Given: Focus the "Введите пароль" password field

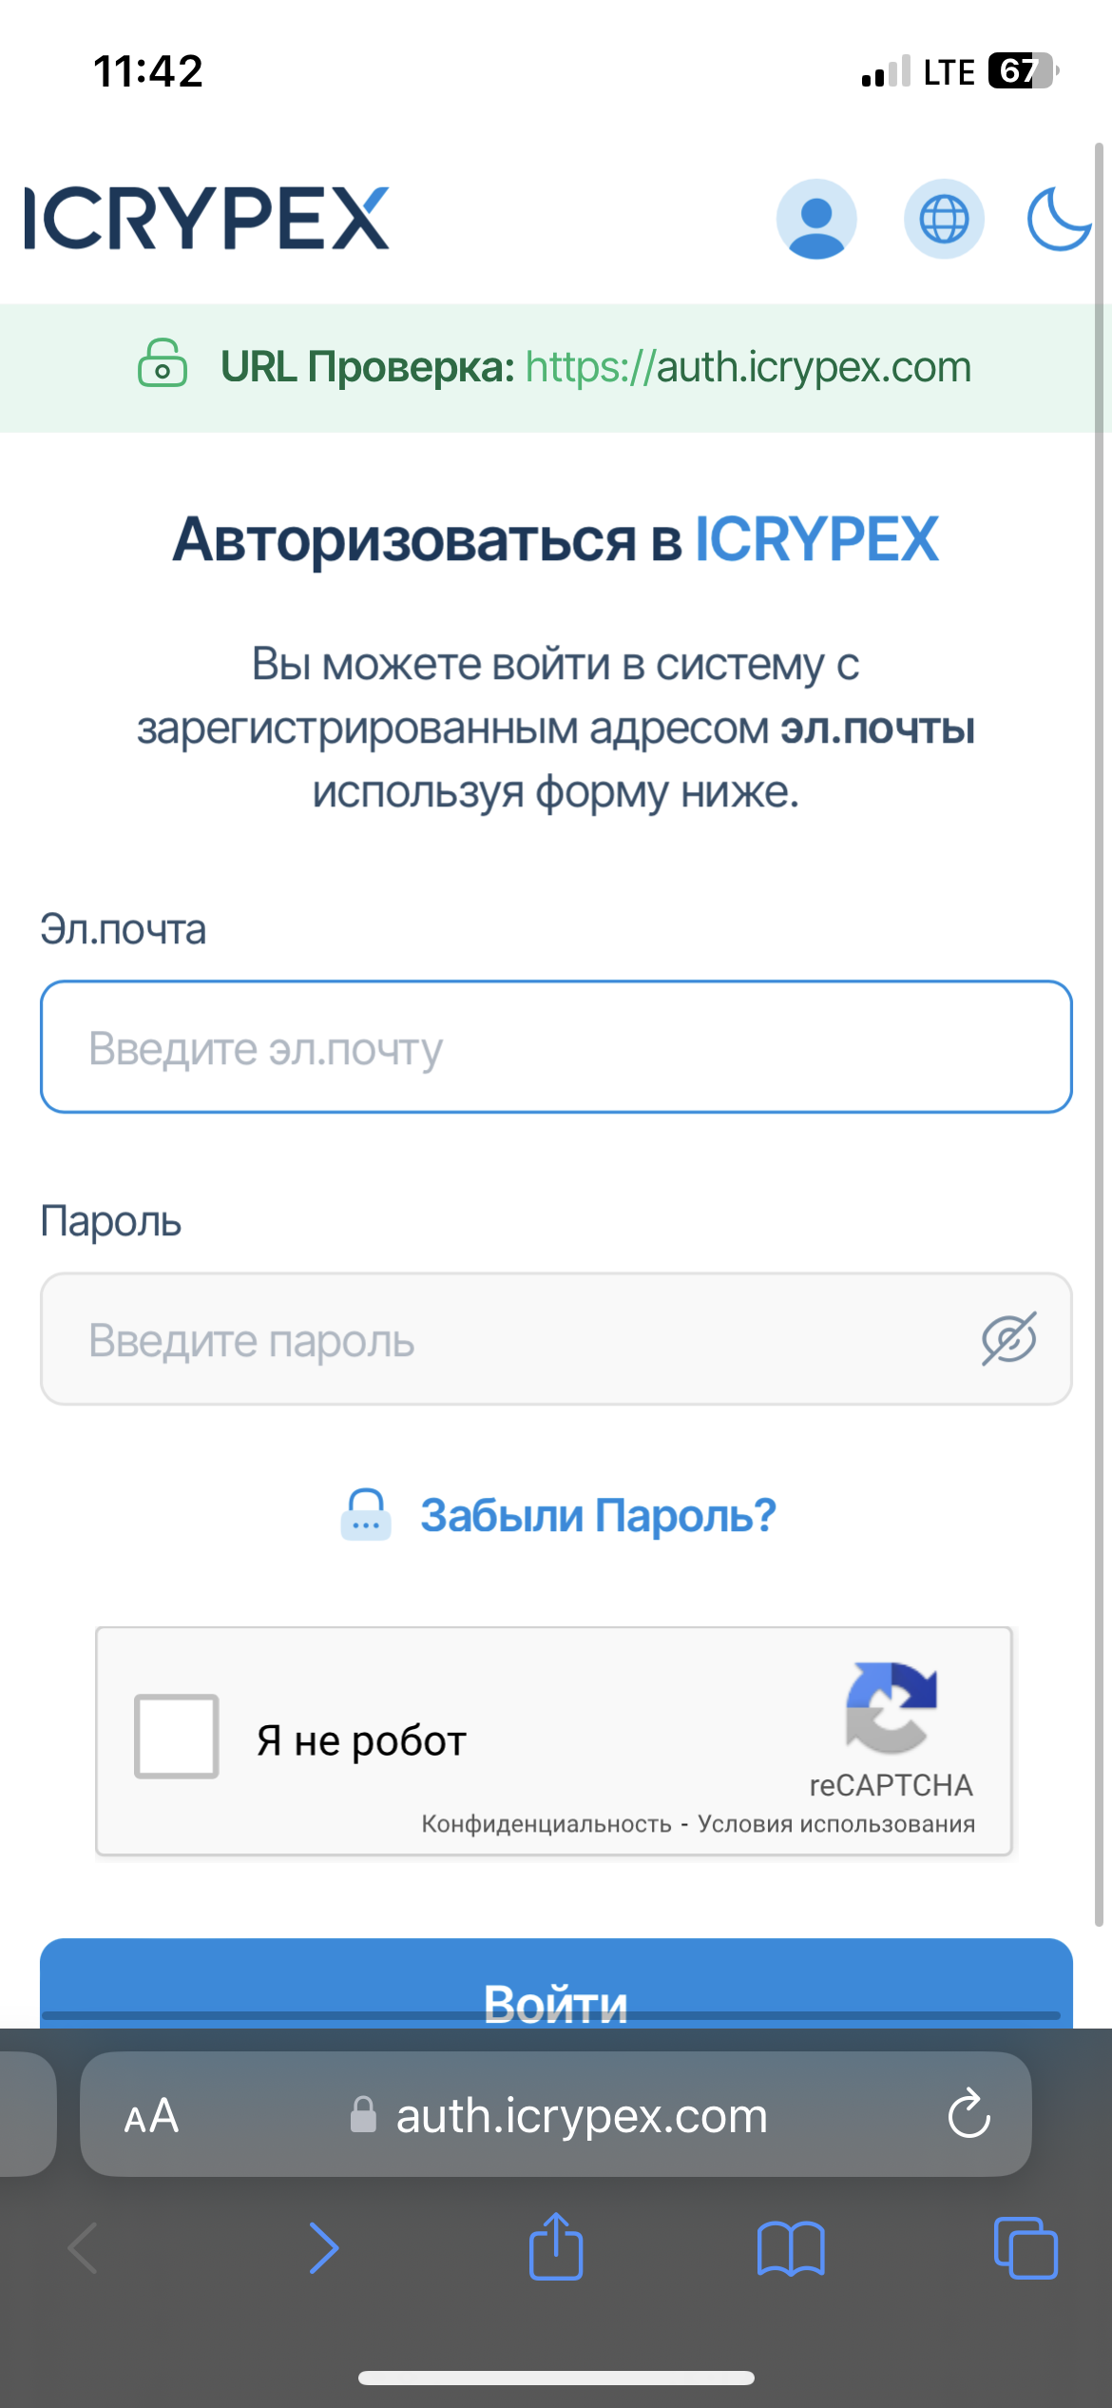Looking at the screenshot, I should pyautogui.click(x=556, y=1339).
